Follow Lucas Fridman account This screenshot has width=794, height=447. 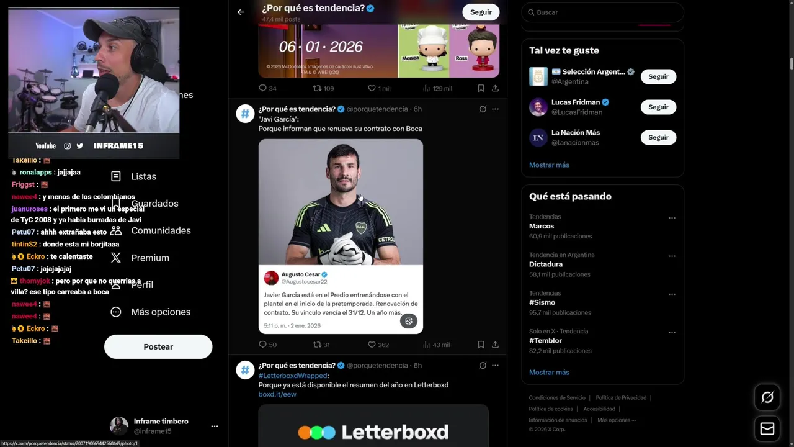(x=658, y=107)
